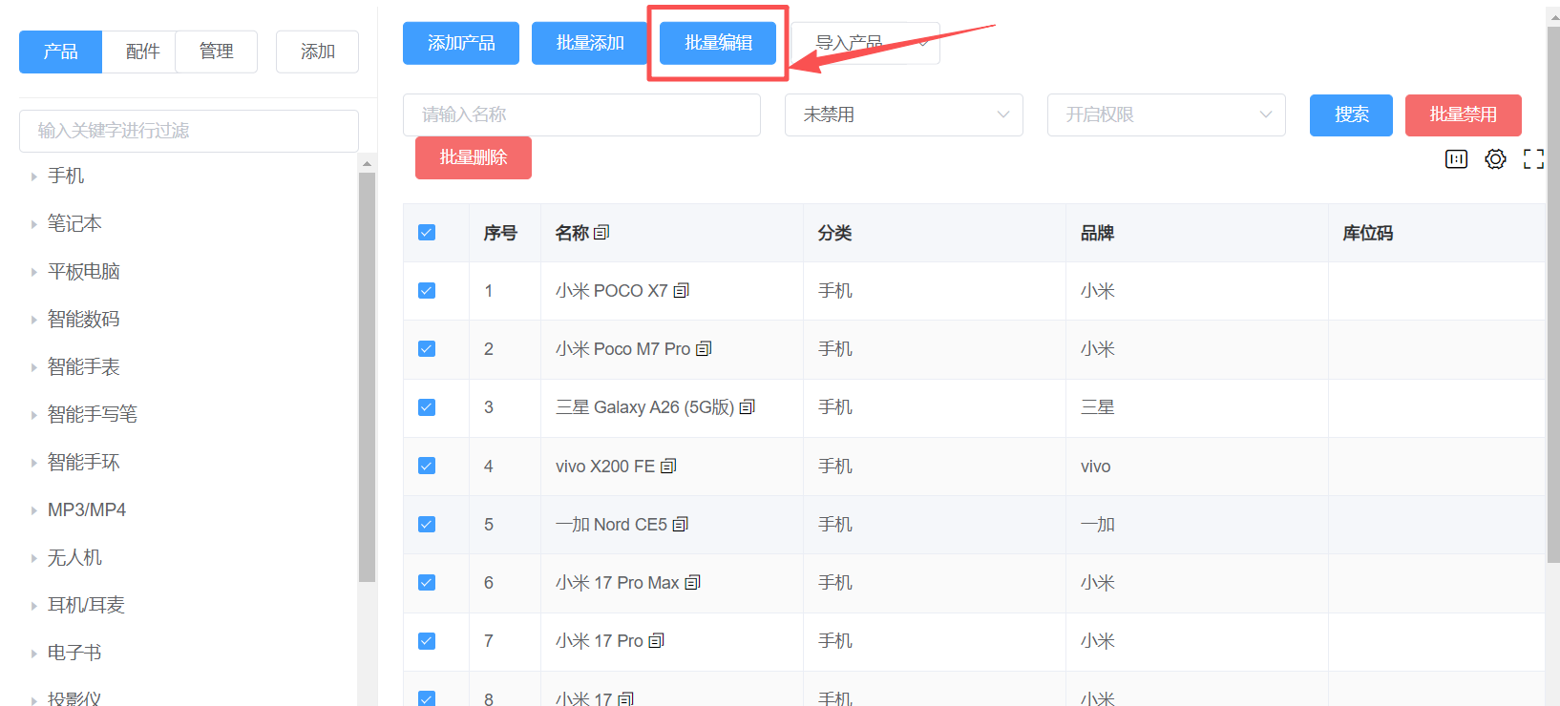Uncheck the select-all checkbox in the table header
Image resolution: width=1560 pixels, height=706 pixels.
[x=427, y=233]
